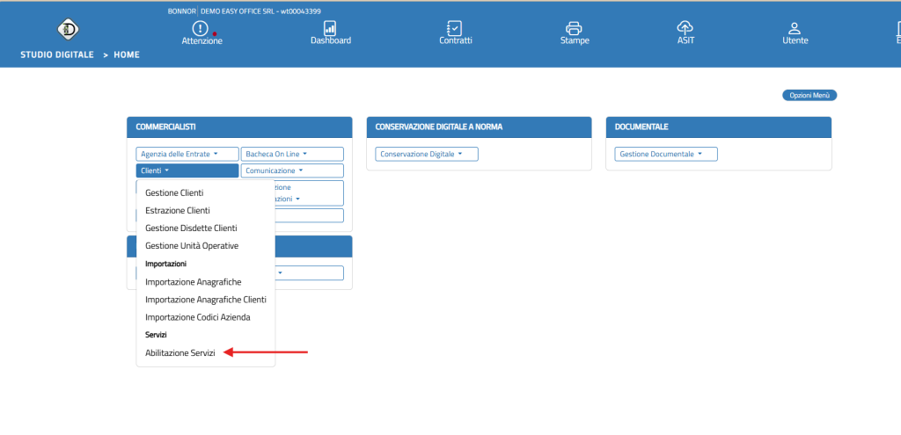Click the COMMERCIALISTI panel header

(x=239, y=127)
